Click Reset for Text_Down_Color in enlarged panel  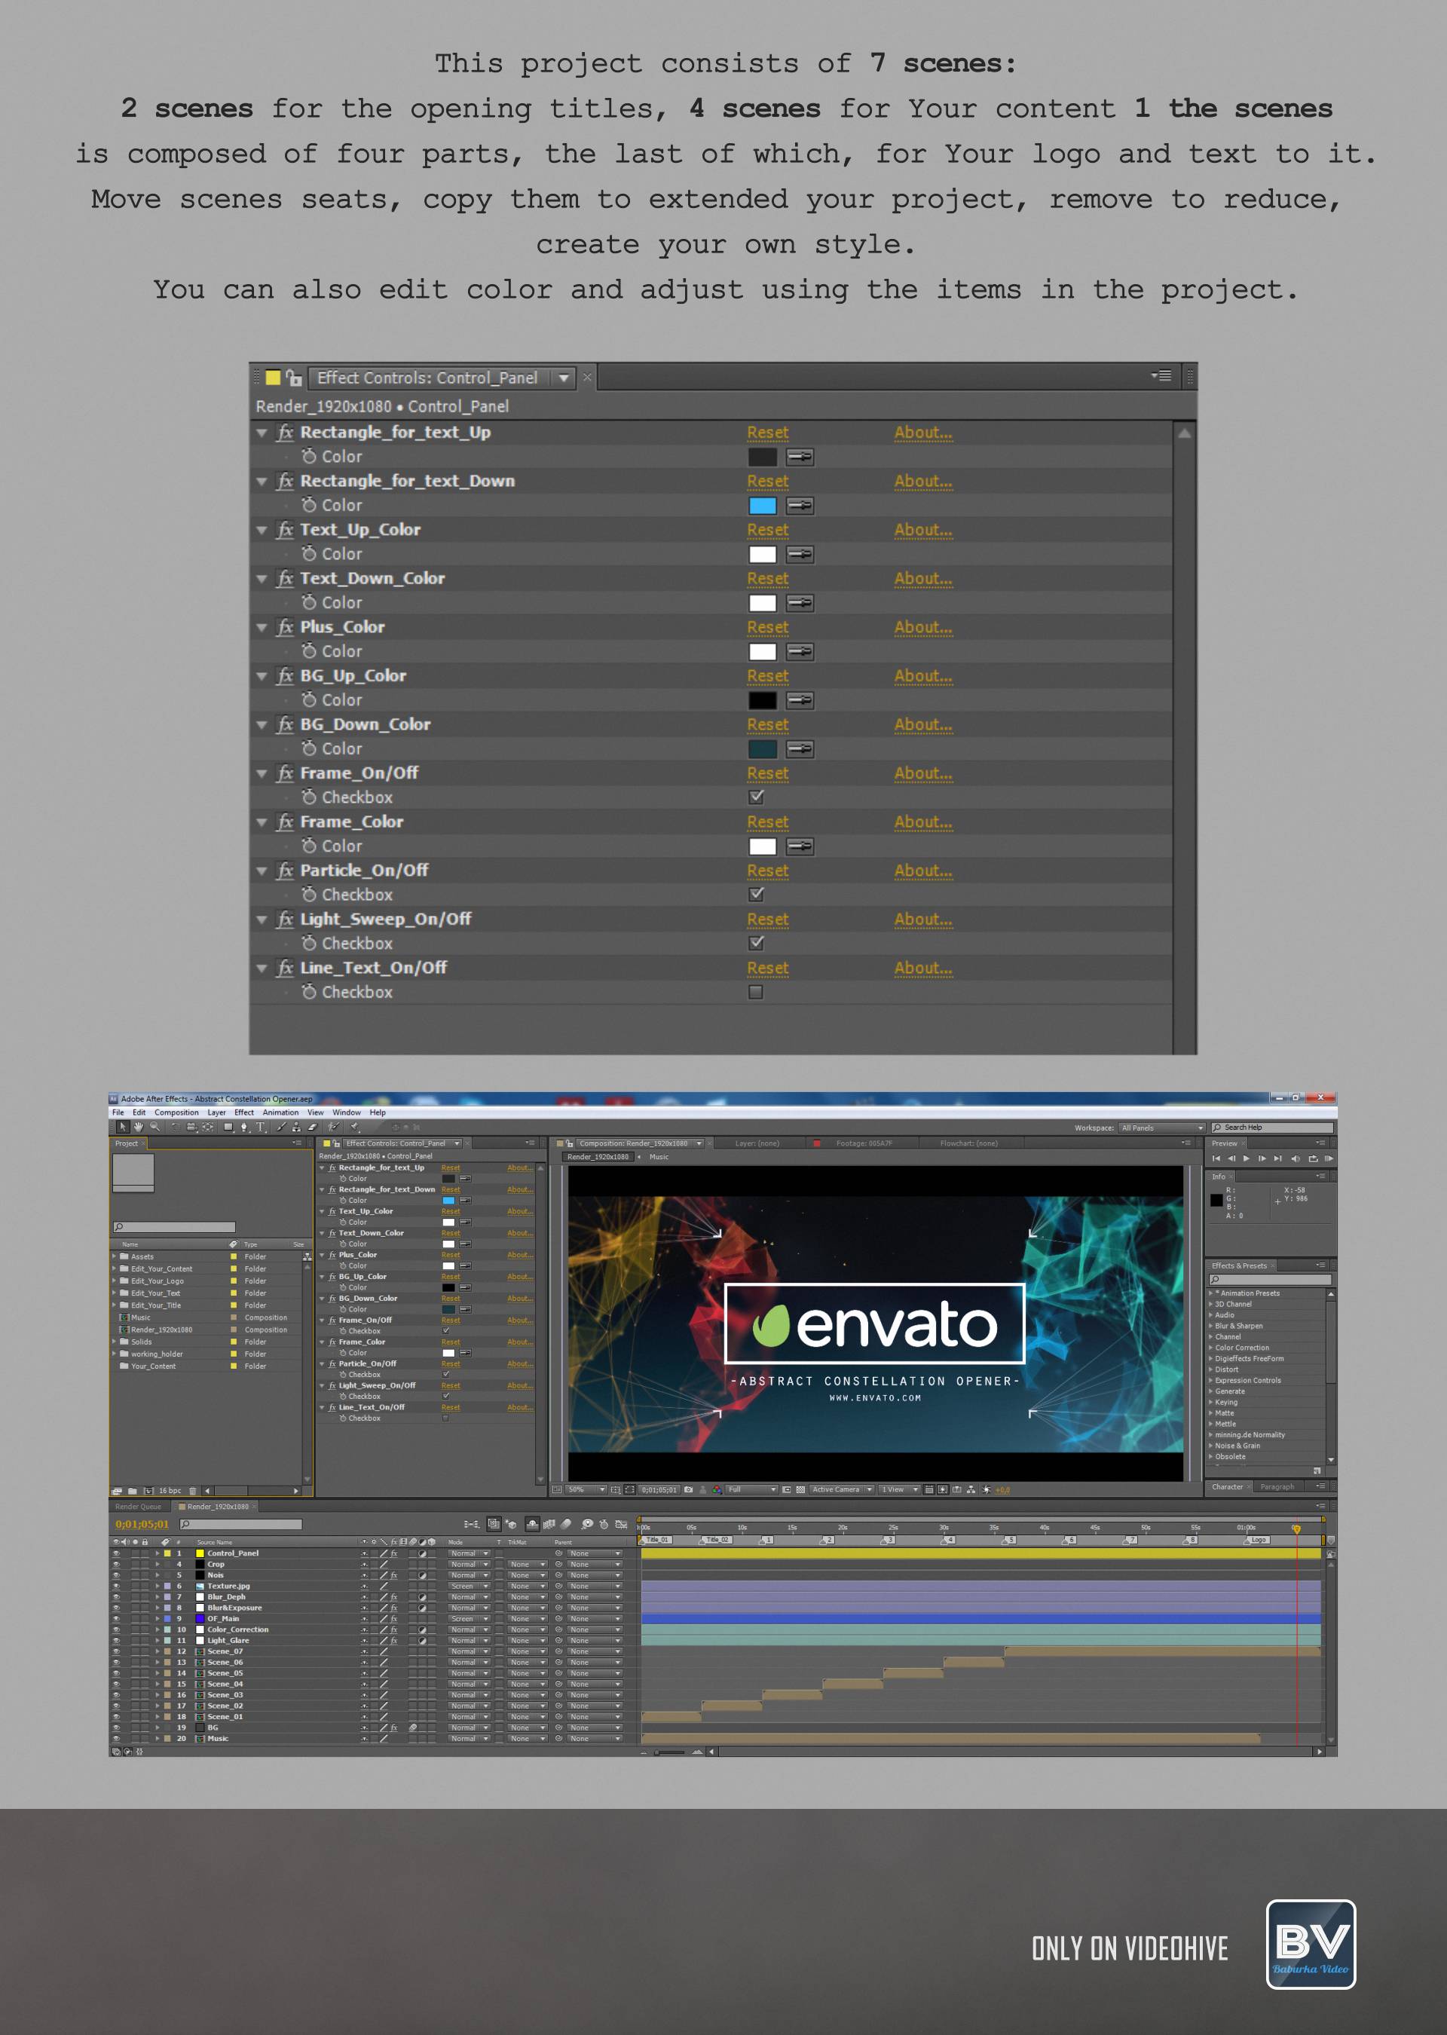(x=767, y=579)
